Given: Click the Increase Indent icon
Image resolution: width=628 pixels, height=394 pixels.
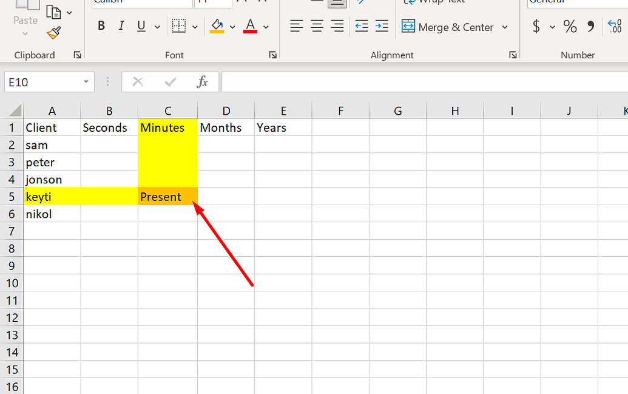Looking at the screenshot, I should (382, 26).
